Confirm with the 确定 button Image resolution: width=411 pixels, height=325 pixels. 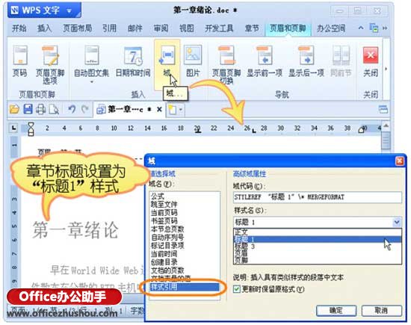[336, 311]
